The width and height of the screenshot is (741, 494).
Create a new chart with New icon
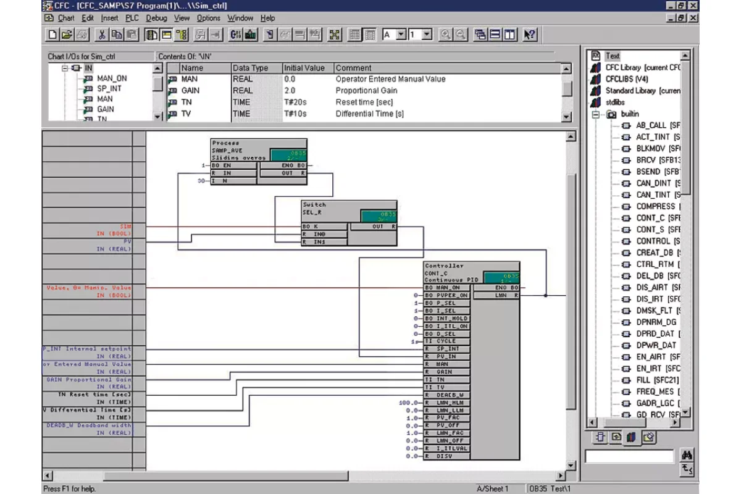[53, 35]
